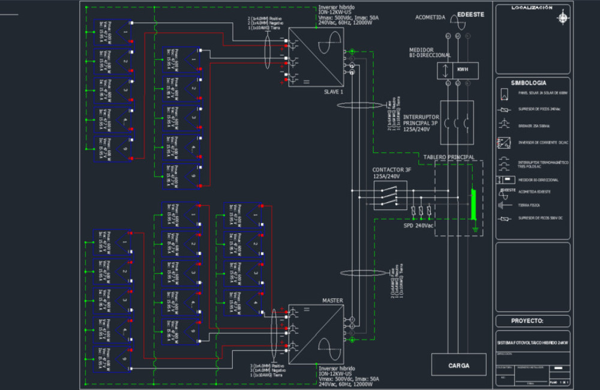This screenshot has width=600, height=390.
Task: Toggle the CONTACTOR 3F 125A/240V contacts
Action: click(390, 195)
